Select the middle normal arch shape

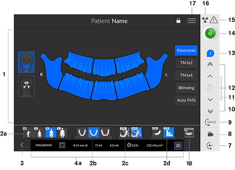(93, 132)
